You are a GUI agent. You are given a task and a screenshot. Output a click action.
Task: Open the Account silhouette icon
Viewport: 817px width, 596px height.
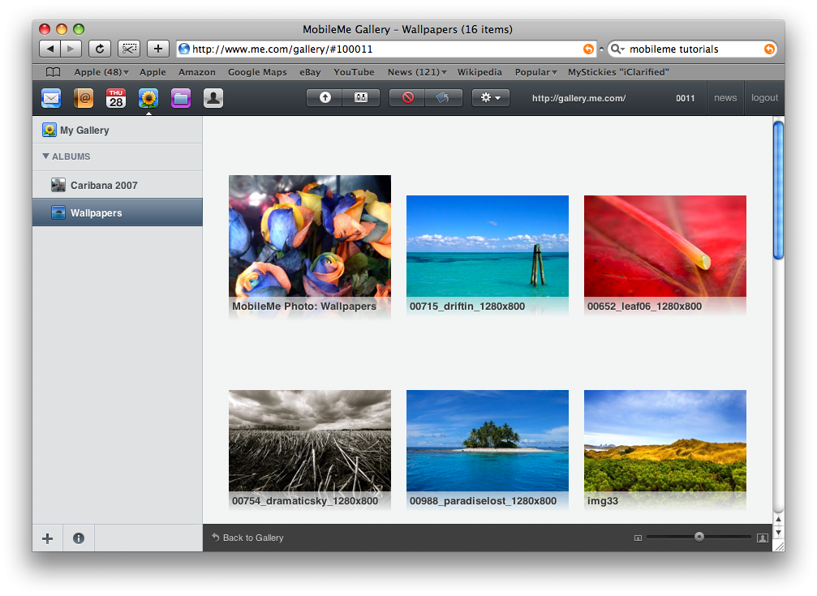click(x=213, y=98)
